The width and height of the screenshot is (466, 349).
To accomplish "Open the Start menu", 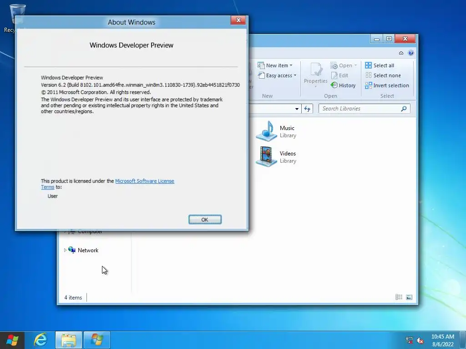I will tap(12, 340).
